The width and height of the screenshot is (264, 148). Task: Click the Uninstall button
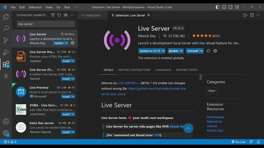tap(193, 51)
